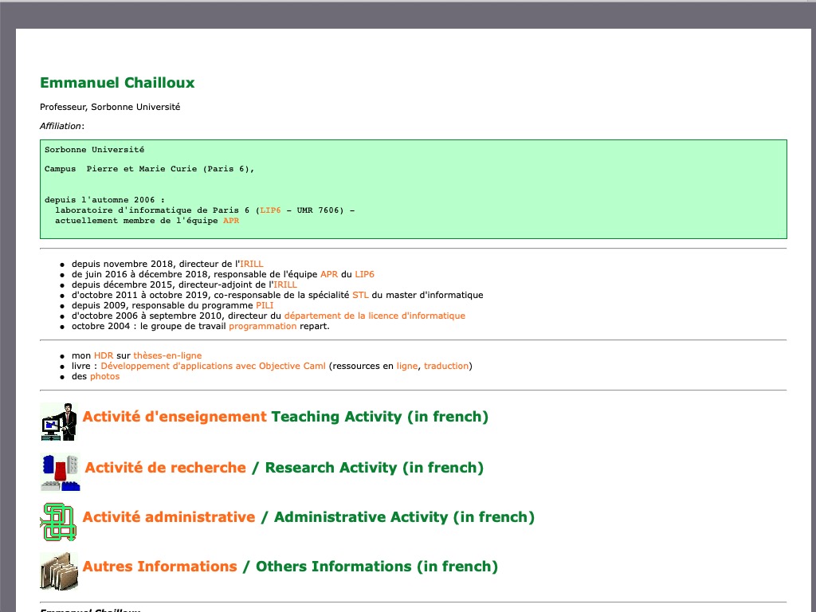Image resolution: width=816 pixels, height=612 pixels.
Task: Visit the PILI programme link
Action: pyautogui.click(x=265, y=305)
